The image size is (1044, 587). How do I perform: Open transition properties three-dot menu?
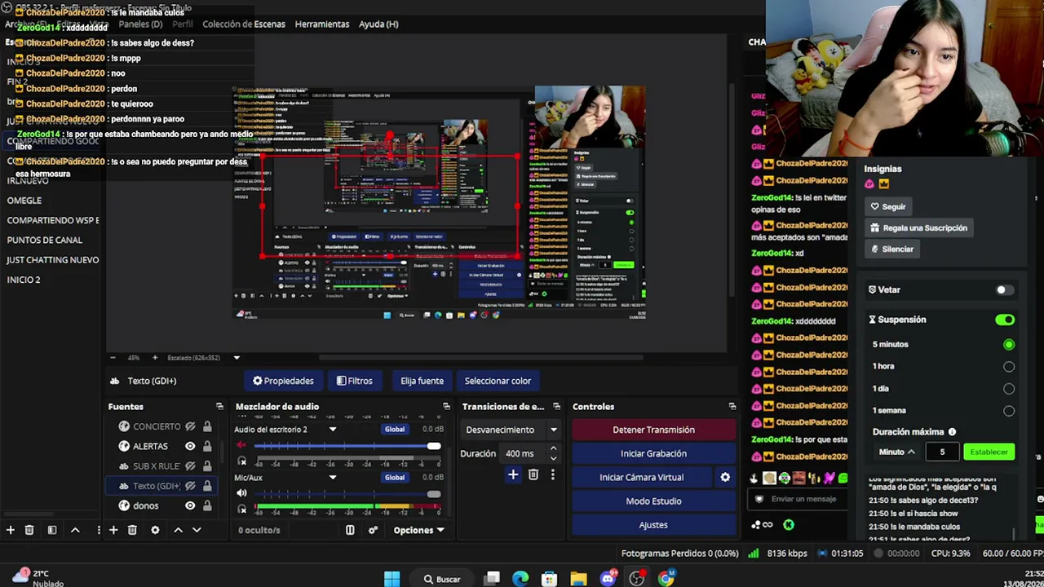pos(552,474)
